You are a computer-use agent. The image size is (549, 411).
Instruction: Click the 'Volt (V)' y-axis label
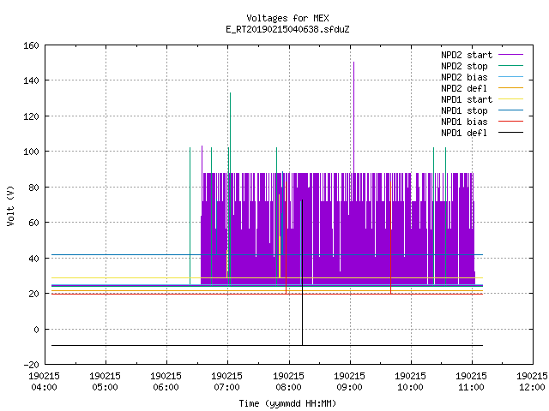coord(10,205)
